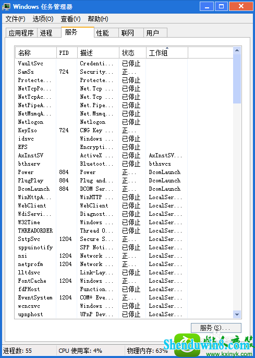Minimize the Task Manager window
The height and width of the screenshot is (358, 255).
point(207,6)
